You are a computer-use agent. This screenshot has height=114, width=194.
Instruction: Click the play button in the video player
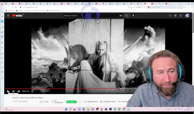[x=8, y=91]
